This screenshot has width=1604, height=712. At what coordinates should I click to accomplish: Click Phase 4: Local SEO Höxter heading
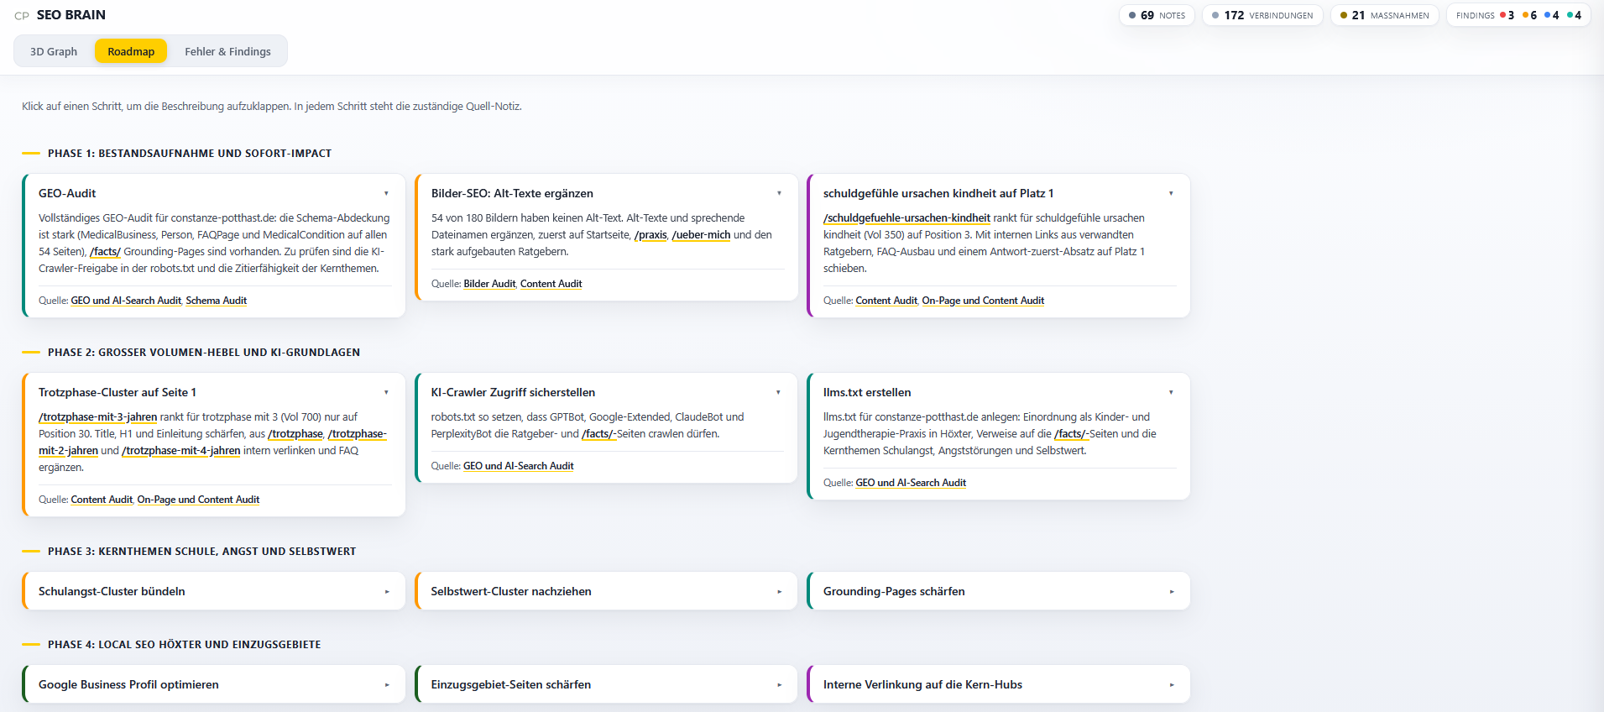pyautogui.click(x=184, y=645)
